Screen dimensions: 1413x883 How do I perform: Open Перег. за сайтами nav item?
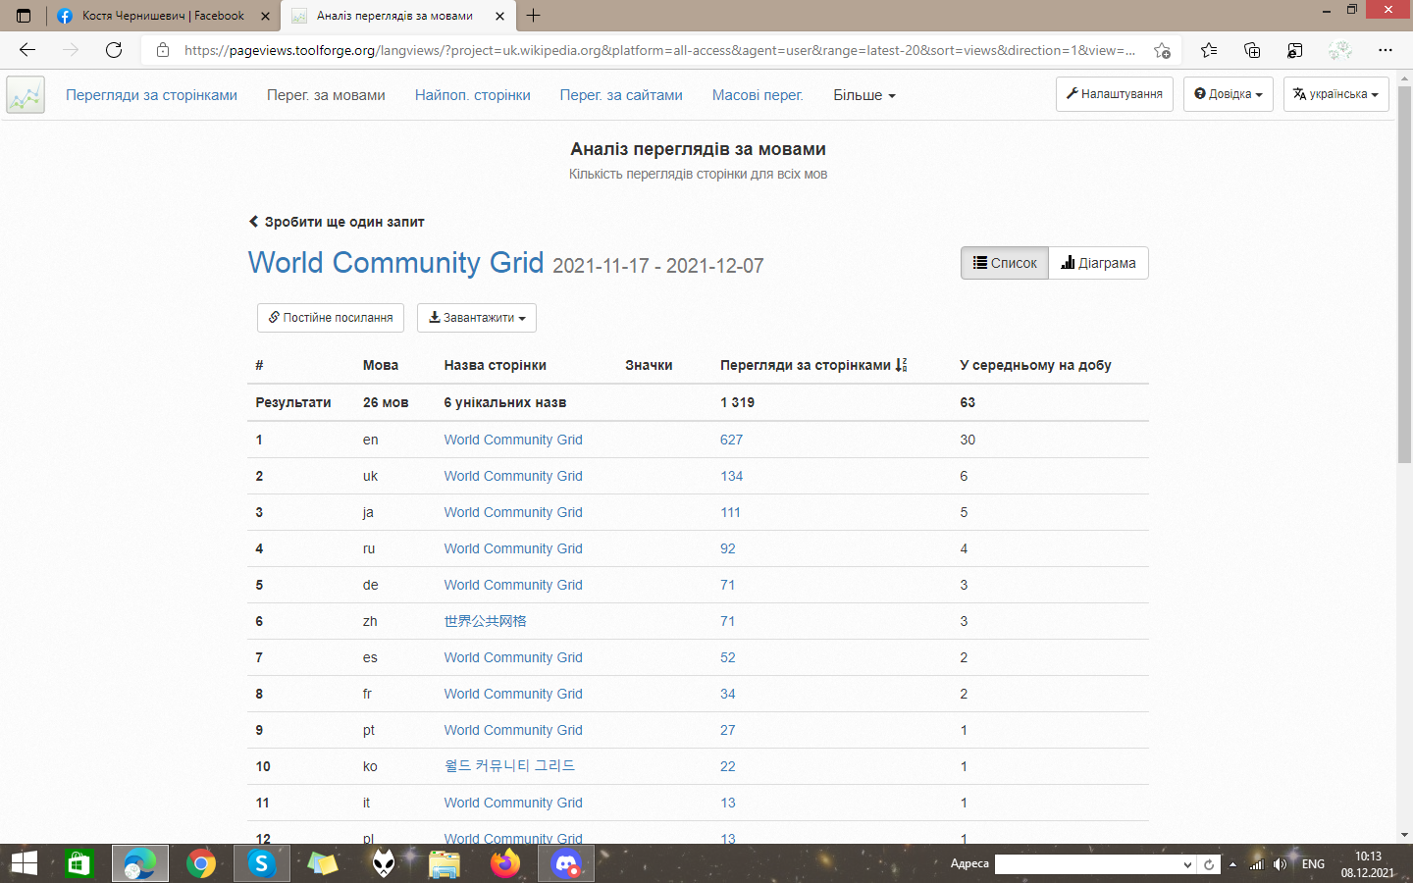point(621,95)
